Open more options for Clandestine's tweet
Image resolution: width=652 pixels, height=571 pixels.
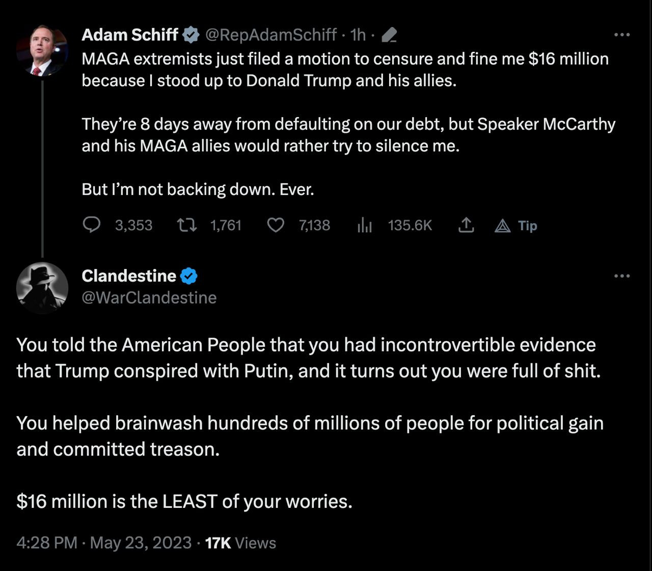pyautogui.click(x=622, y=276)
